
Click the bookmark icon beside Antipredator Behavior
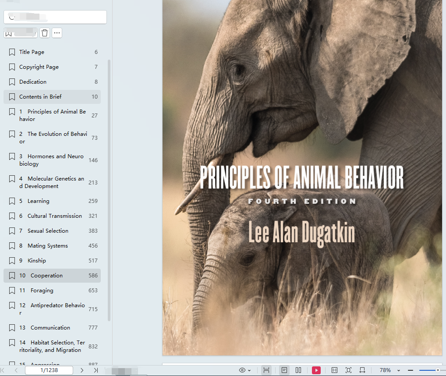[12, 305]
